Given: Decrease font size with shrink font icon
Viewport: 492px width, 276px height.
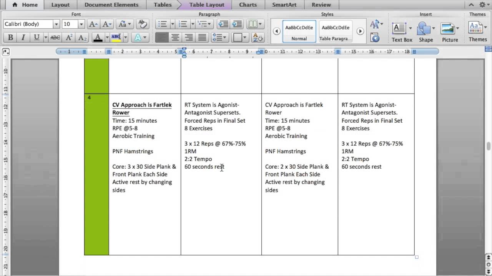Looking at the screenshot, I should tap(107, 24).
